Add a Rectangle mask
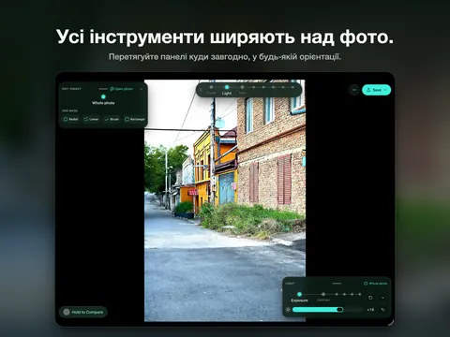 point(135,119)
